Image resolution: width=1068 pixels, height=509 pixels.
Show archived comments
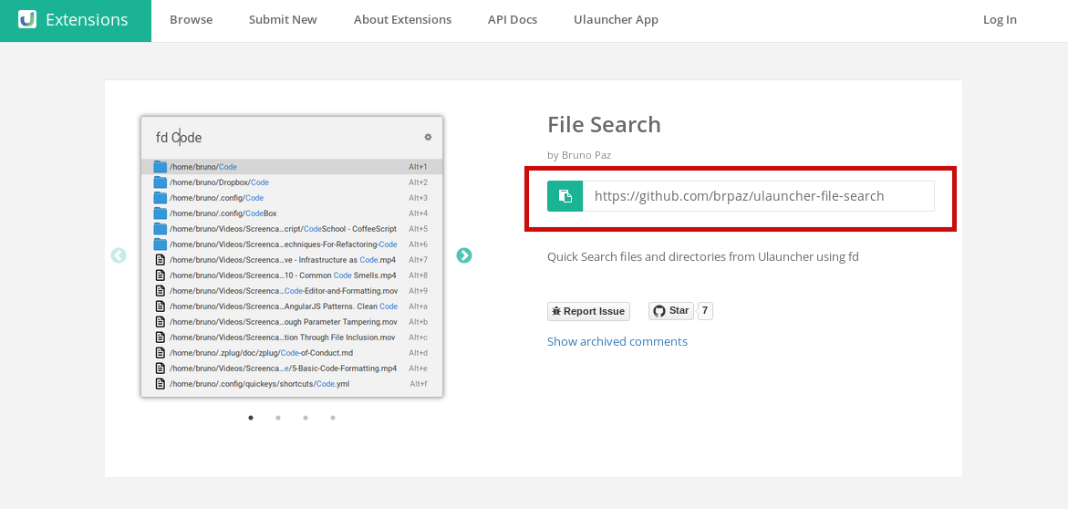click(x=617, y=341)
